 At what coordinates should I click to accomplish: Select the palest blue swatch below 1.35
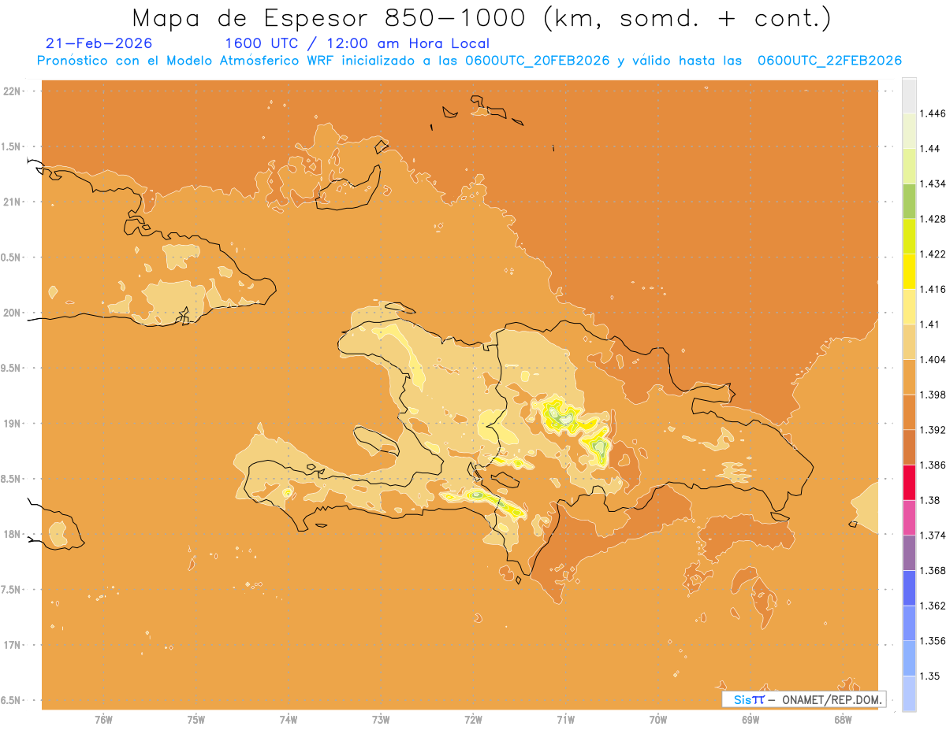[x=909, y=693]
